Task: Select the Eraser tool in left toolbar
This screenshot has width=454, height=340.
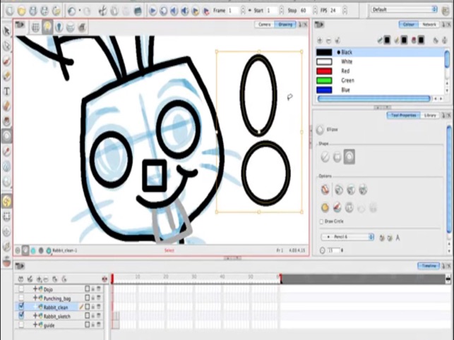Action: (6, 107)
